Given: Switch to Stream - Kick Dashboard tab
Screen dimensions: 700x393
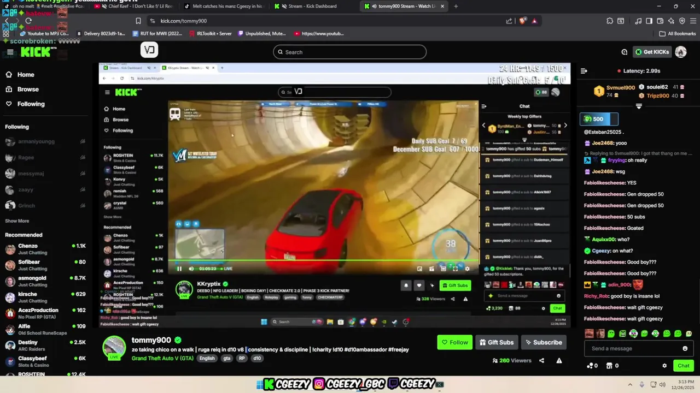Looking at the screenshot, I should pos(313,7).
